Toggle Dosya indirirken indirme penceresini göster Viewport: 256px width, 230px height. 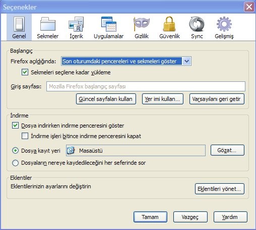[x=15, y=126]
